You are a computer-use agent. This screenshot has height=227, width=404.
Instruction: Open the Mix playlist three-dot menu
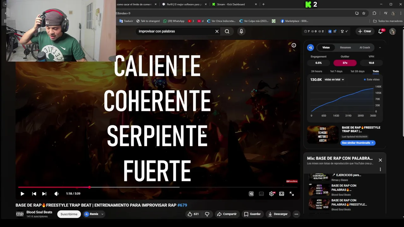380,170
